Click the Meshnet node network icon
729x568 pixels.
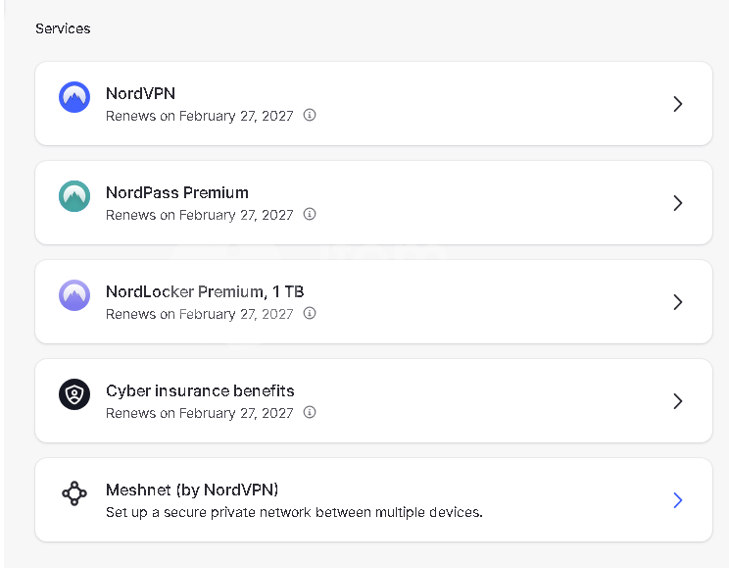[74, 493]
